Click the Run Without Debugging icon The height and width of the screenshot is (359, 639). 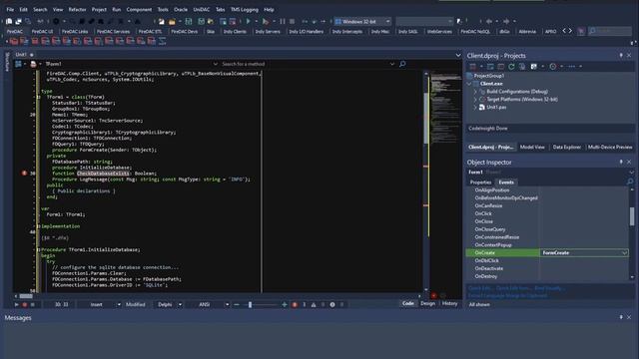266,21
